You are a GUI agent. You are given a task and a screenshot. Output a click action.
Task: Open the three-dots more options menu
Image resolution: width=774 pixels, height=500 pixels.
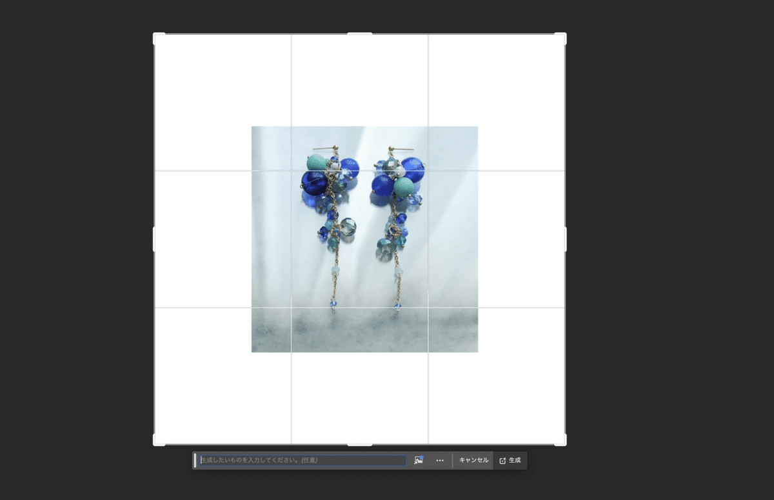[440, 460]
